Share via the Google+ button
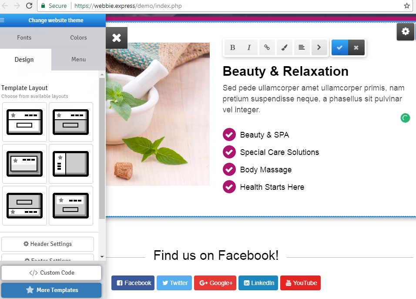 click(x=215, y=283)
